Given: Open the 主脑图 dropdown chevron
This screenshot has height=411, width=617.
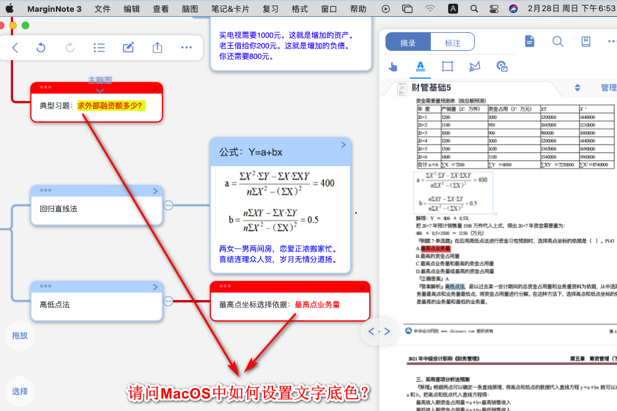Looking at the screenshot, I should coord(100,91).
